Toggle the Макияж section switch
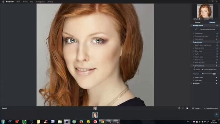 point(216,83)
